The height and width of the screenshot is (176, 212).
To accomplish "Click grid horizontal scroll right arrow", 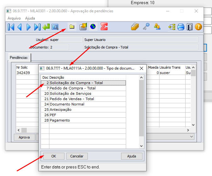I will click(188, 130).
